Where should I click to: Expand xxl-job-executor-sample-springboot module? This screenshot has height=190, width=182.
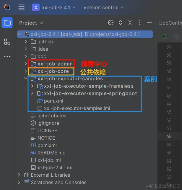pyautogui.click(x=32, y=93)
